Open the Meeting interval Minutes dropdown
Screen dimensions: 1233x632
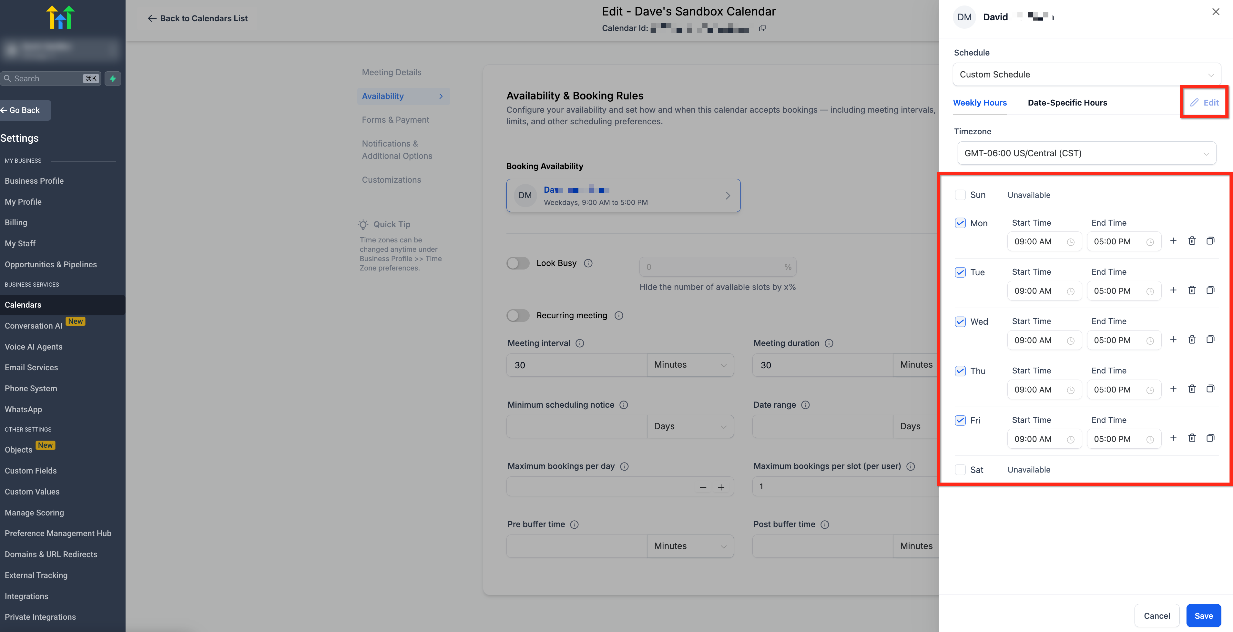(690, 365)
